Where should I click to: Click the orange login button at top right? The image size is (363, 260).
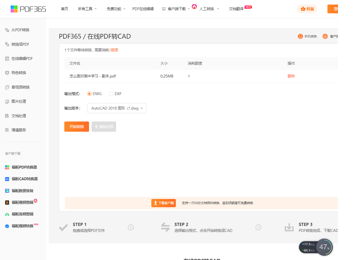click(x=333, y=9)
